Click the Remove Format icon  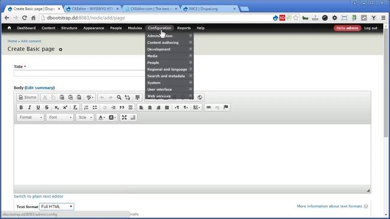click(75, 108)
